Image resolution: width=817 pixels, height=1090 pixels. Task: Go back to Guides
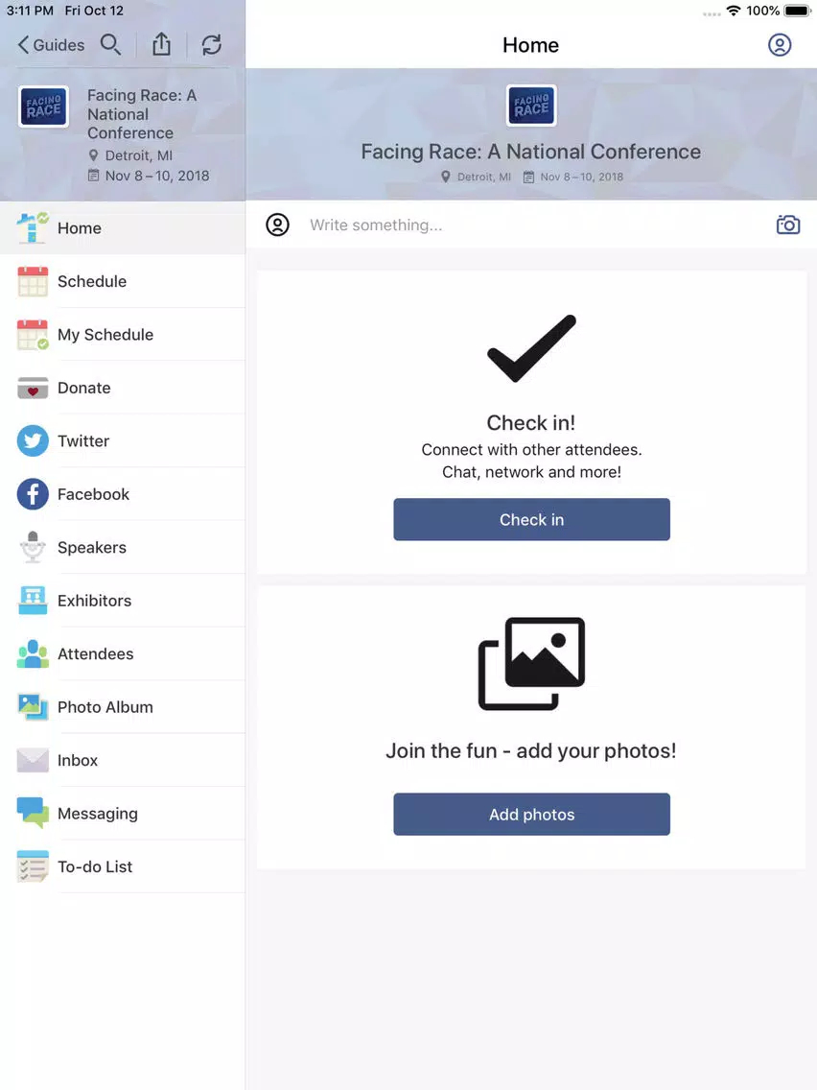point(51,44)
